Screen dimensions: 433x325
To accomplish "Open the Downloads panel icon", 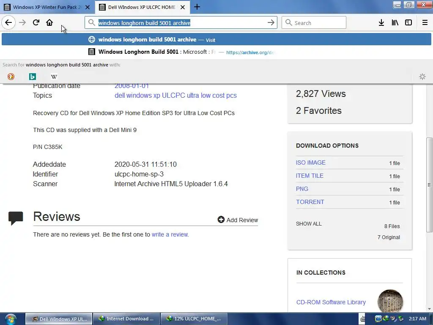I will (381, 23).
